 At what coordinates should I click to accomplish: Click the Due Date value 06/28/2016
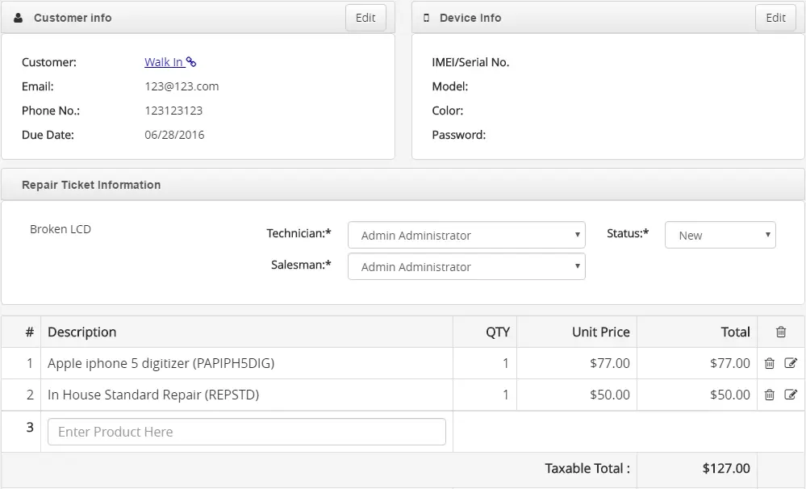[174, 135]
